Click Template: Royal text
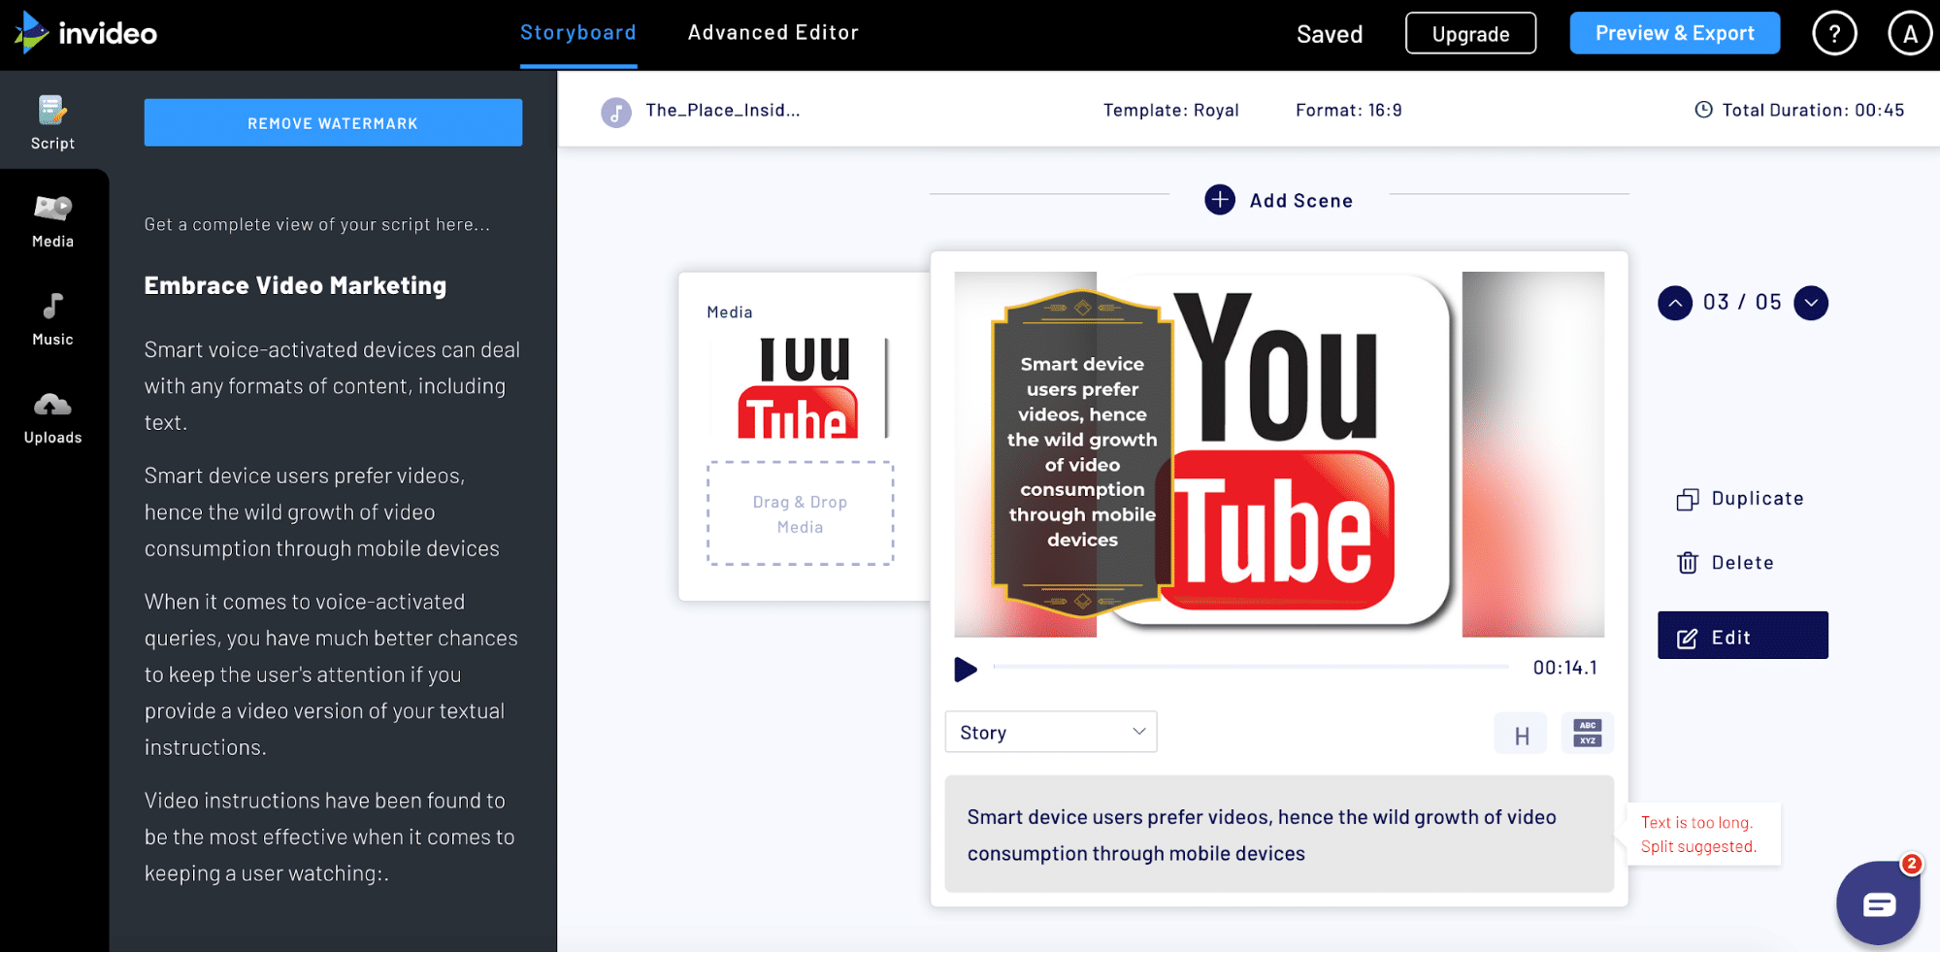The image size is (1940, 953). (1170, 111)
